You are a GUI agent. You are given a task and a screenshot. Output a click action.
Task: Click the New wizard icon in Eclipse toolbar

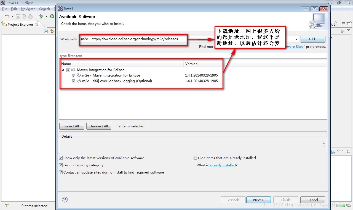(x=7, y=17)
